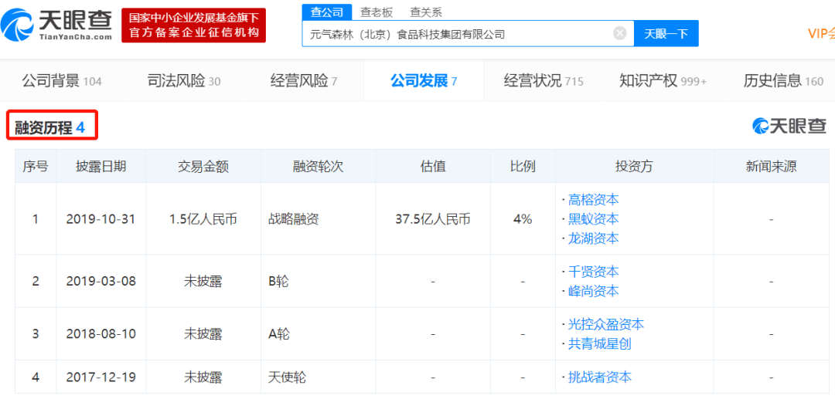Click the 序号 column header
The width and height of the screenshot is (835, 399).
point(36,166)
